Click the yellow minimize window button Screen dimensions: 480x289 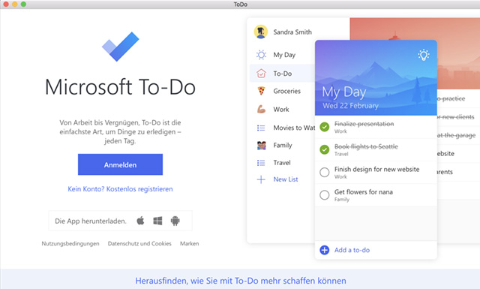point(15,5)
